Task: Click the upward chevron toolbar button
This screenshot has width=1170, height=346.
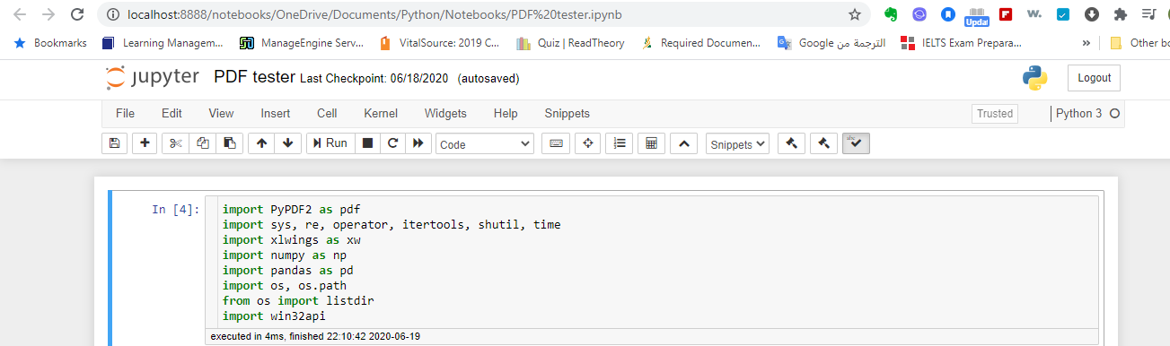Action: pyautogui.click(x=684, y=143)
